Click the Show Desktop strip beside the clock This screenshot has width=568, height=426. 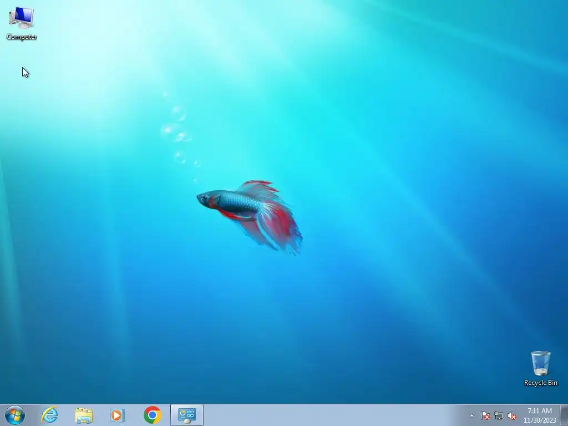point(564,415)
